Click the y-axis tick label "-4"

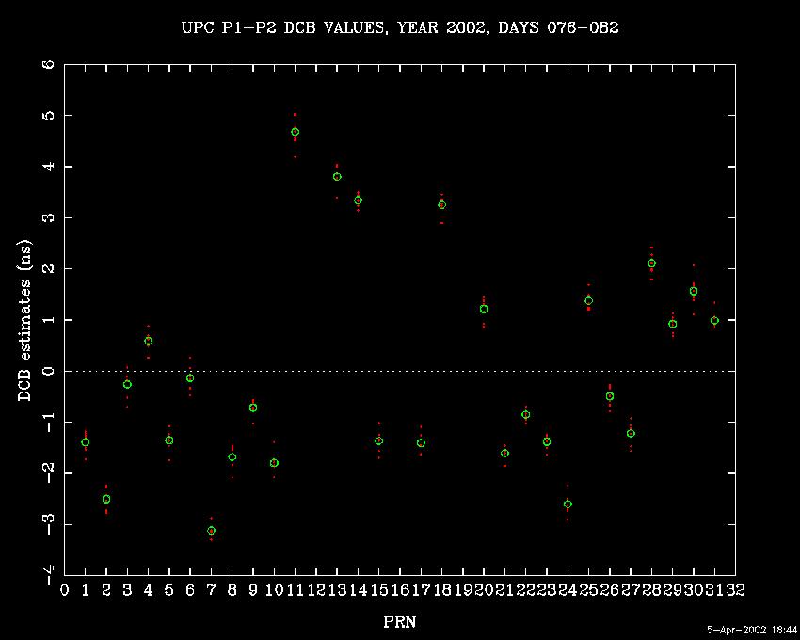click(48, 577)
